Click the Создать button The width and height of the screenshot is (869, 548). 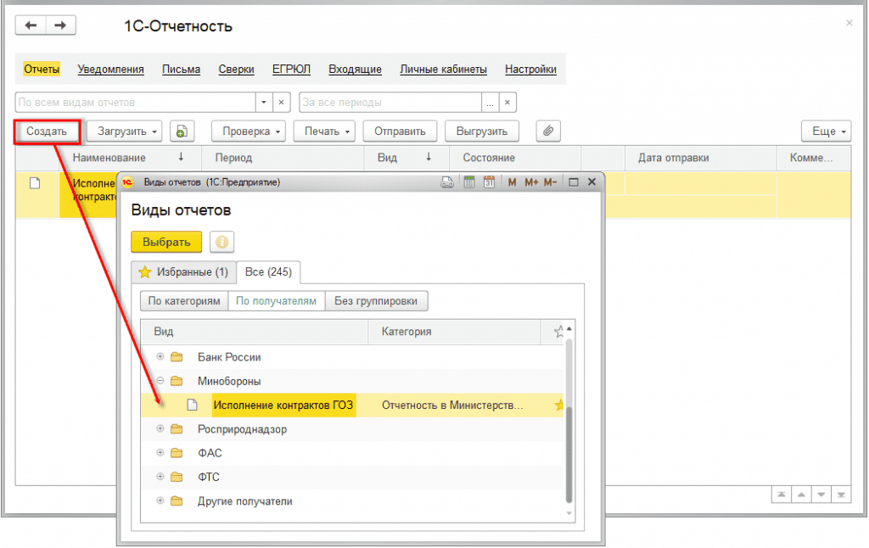pyautogui.click(x=47, y=131)
